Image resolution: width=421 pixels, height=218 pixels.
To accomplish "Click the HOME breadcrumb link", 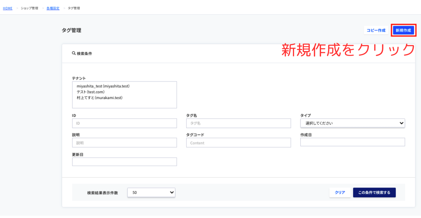I will pos(8,8).
